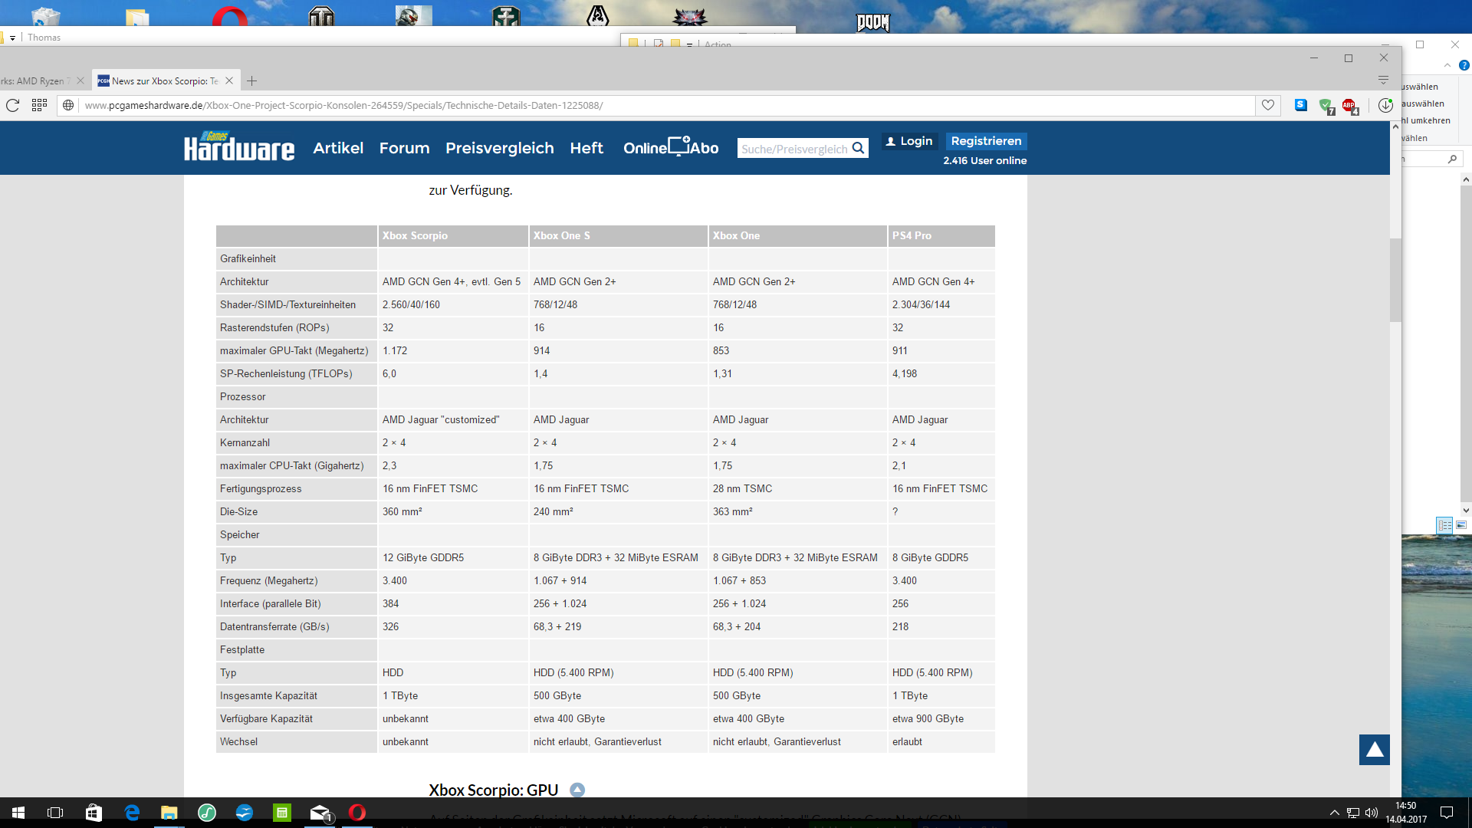
Task: Click the blue S extension icon
Action: (1301, 105)
